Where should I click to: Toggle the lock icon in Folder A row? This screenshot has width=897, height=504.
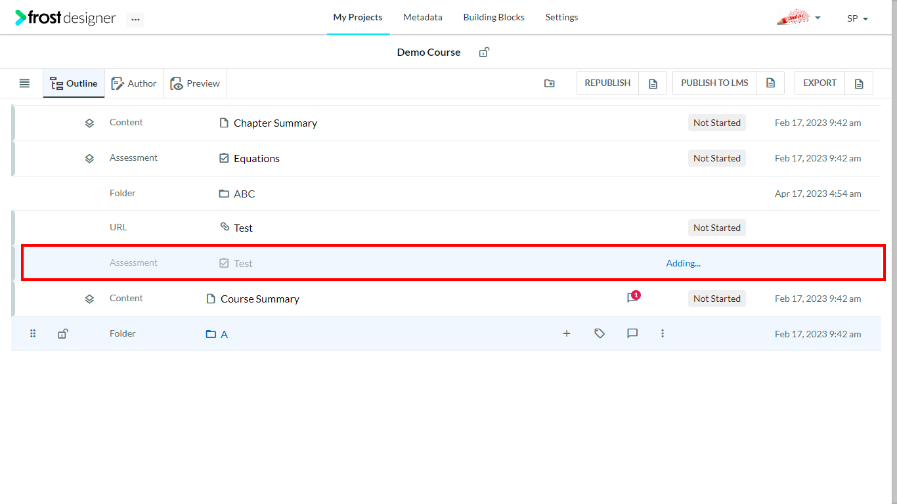pyautogui.click(x=62, y=333)
